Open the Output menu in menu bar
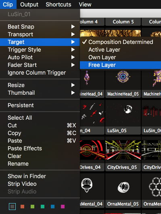This screenshot has width=161, height=214. pyautogui.click(x=29, y=4)
